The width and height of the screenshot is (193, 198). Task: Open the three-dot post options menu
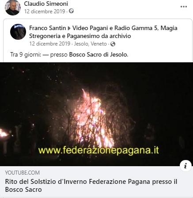pyautogui.click(x=184, y=7)
